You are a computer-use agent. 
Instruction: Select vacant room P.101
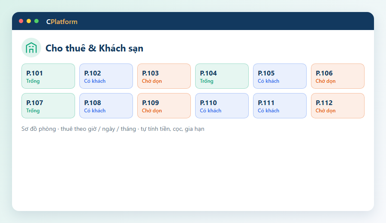48,76
